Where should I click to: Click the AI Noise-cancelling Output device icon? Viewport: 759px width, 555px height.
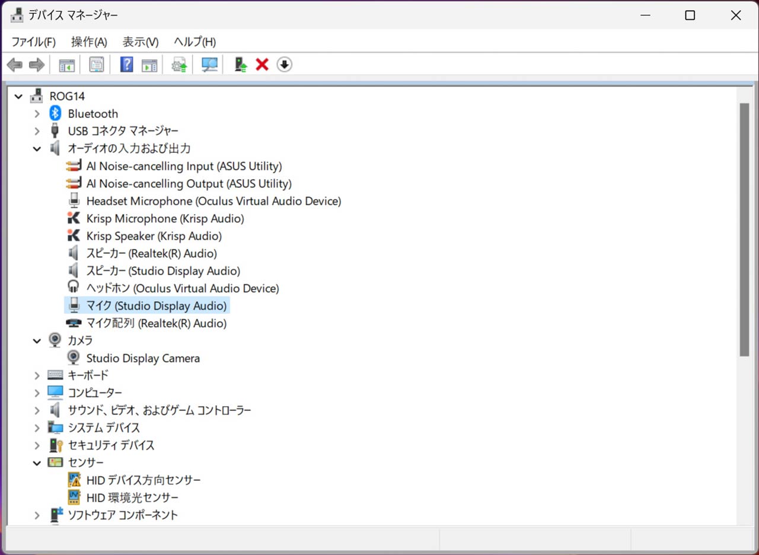[74, 183]
